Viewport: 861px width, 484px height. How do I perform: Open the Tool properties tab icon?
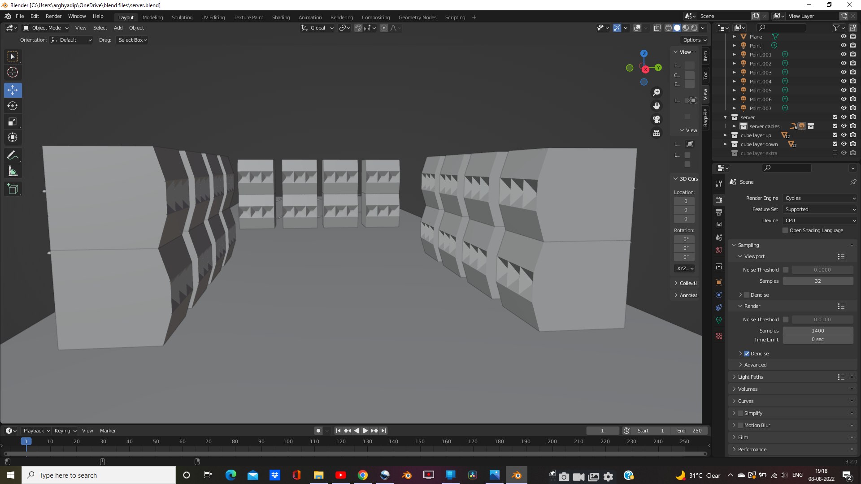click(x=719, y=183)
